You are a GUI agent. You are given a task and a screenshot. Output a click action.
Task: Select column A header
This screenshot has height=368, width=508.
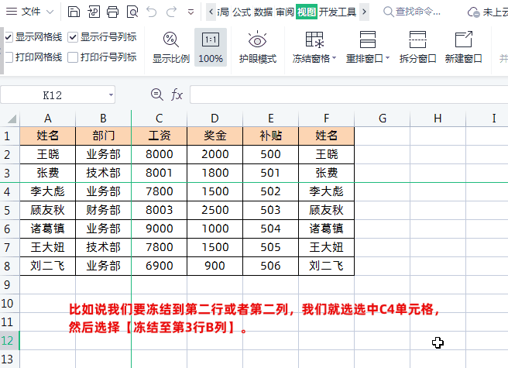(x=48, y=119)
